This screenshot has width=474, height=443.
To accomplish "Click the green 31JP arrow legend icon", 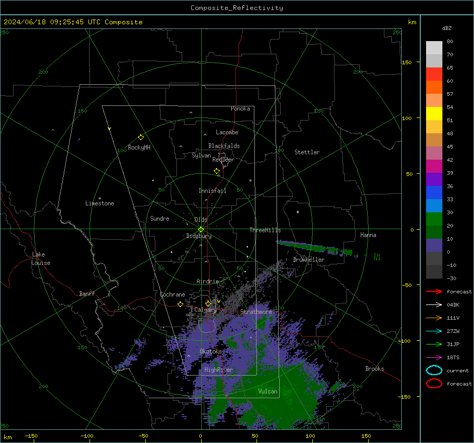I will pyautogui.click(x=434, y=344).
